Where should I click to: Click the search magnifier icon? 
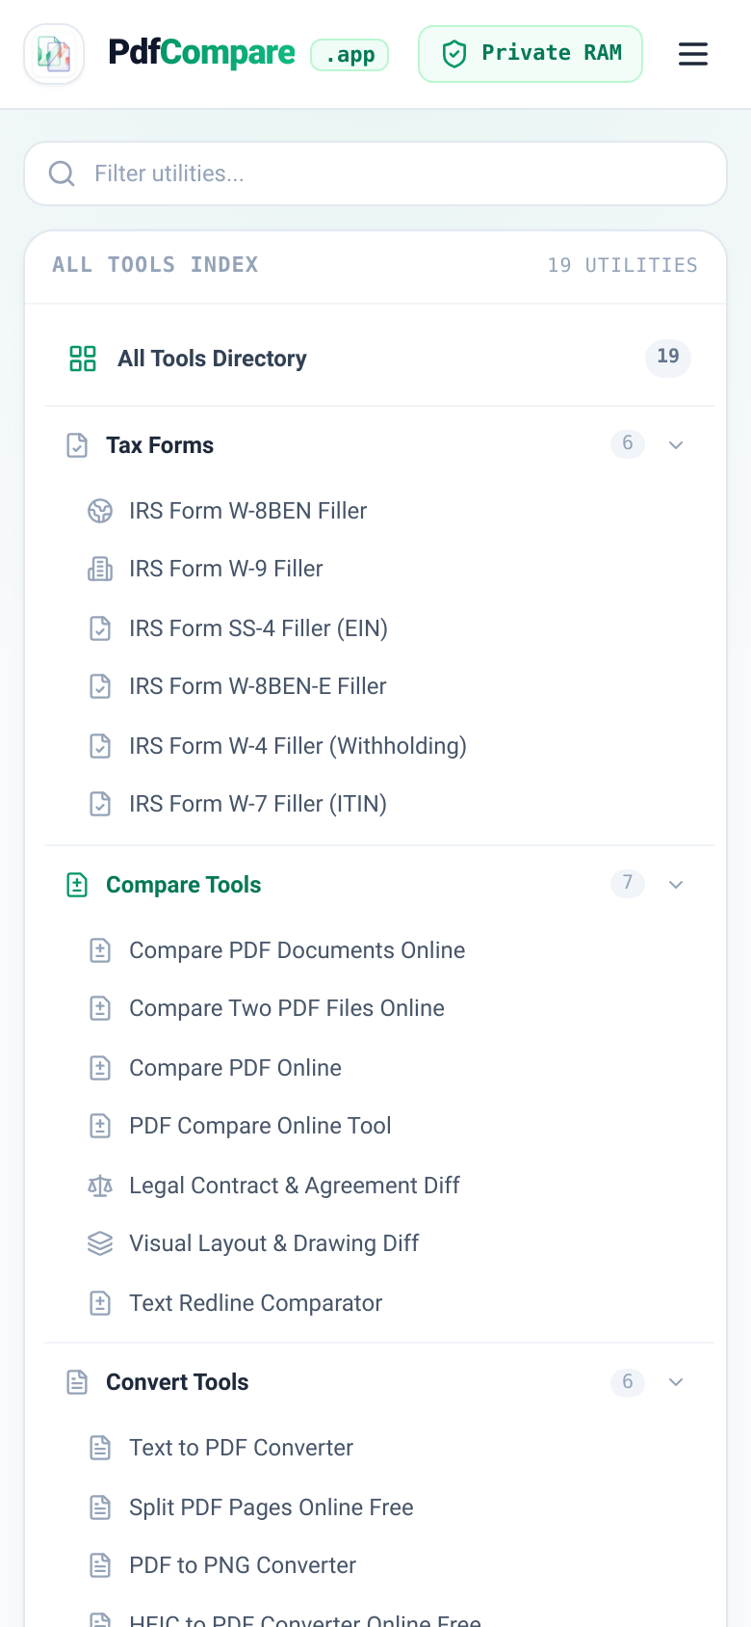coord(62,173)
